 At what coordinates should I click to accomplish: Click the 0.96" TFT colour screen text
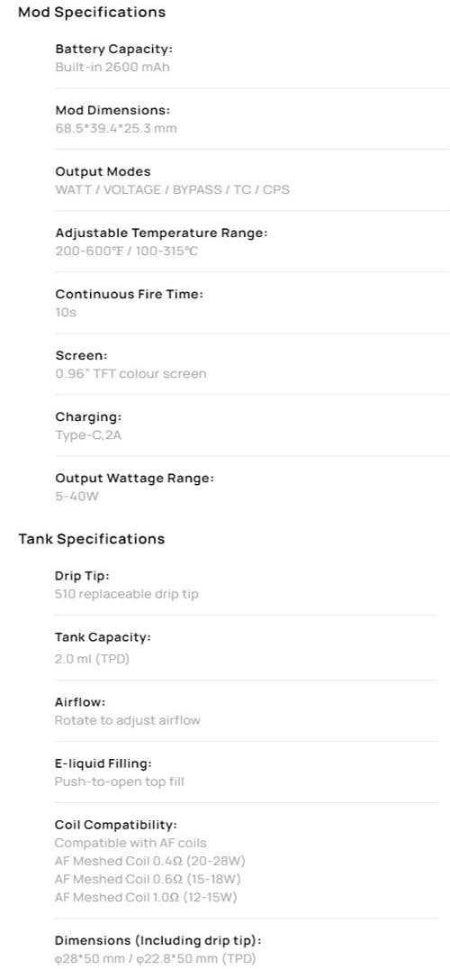coord(130,374)
